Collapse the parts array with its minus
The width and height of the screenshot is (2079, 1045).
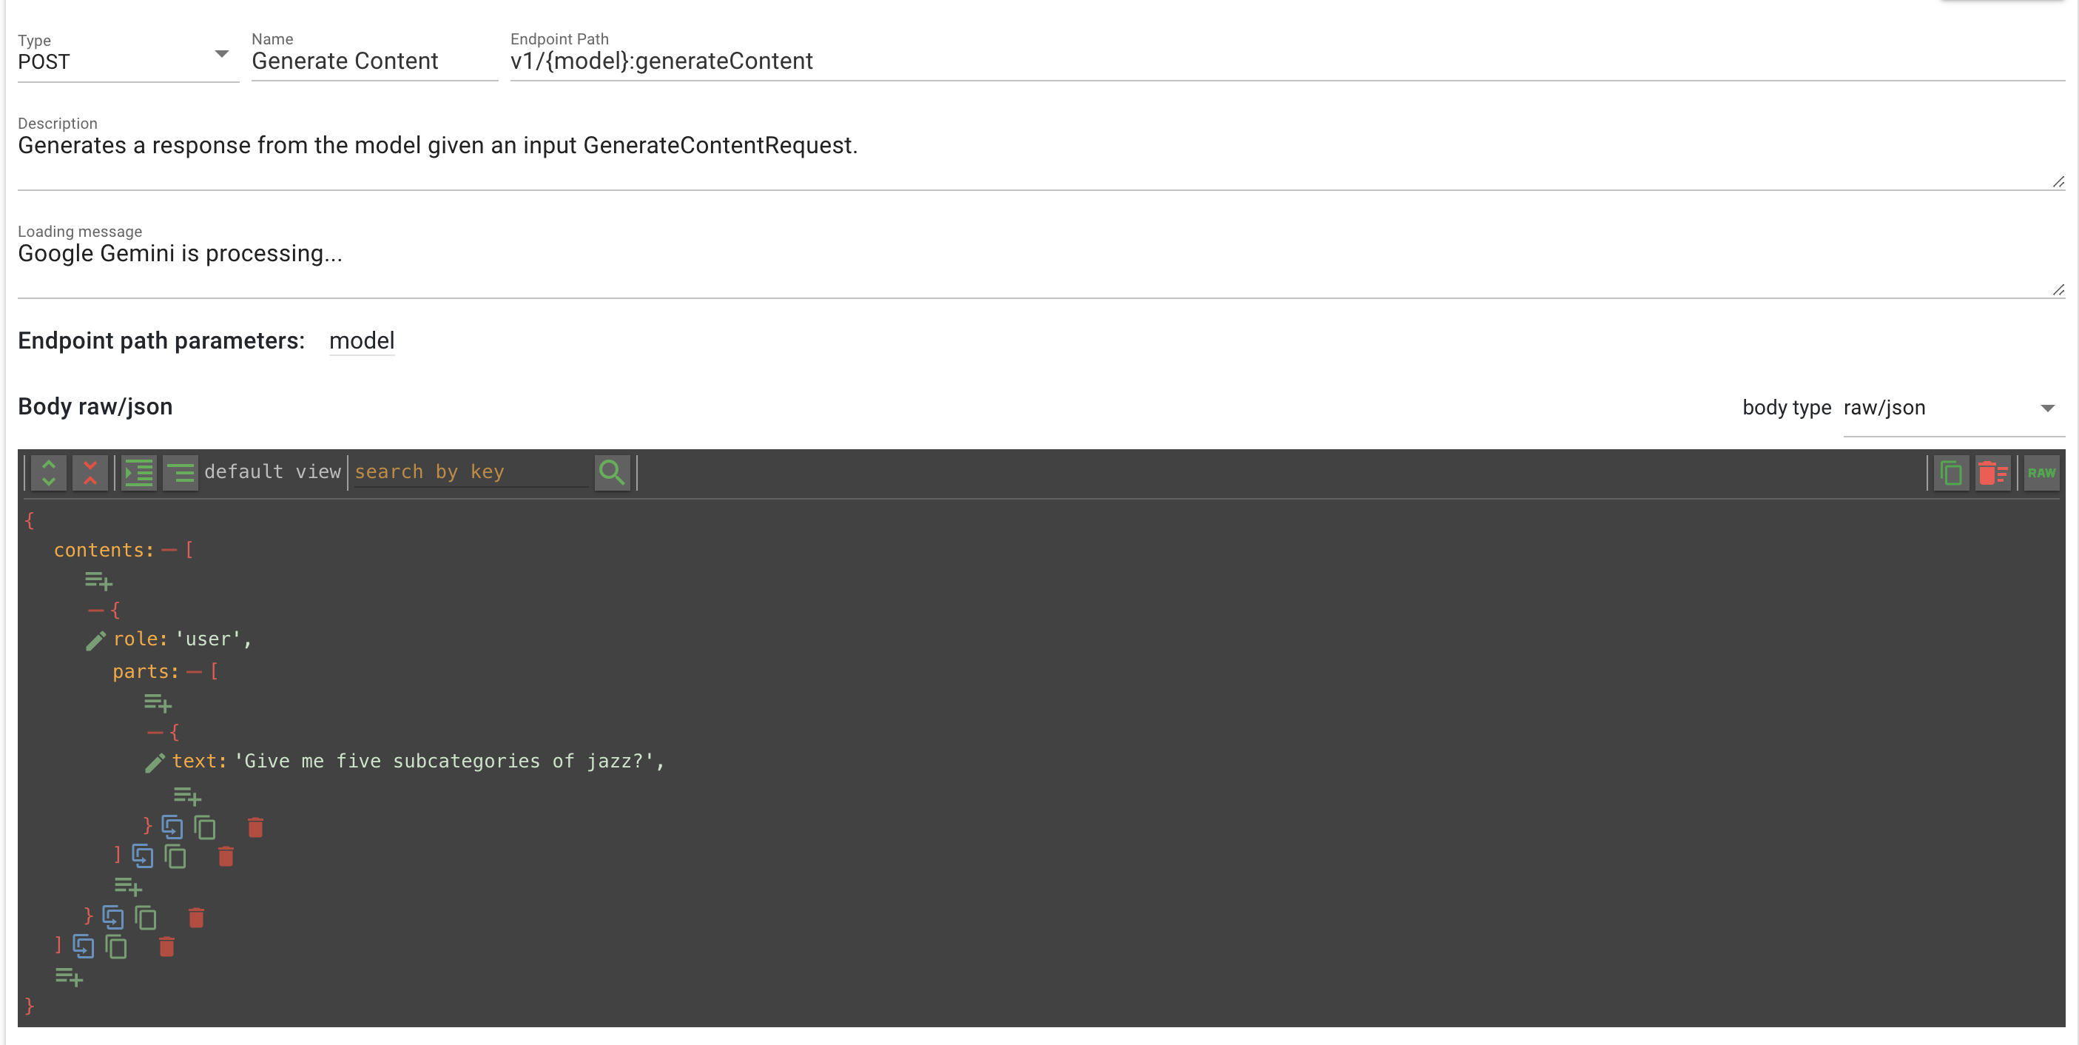click(x=194, y=672)
